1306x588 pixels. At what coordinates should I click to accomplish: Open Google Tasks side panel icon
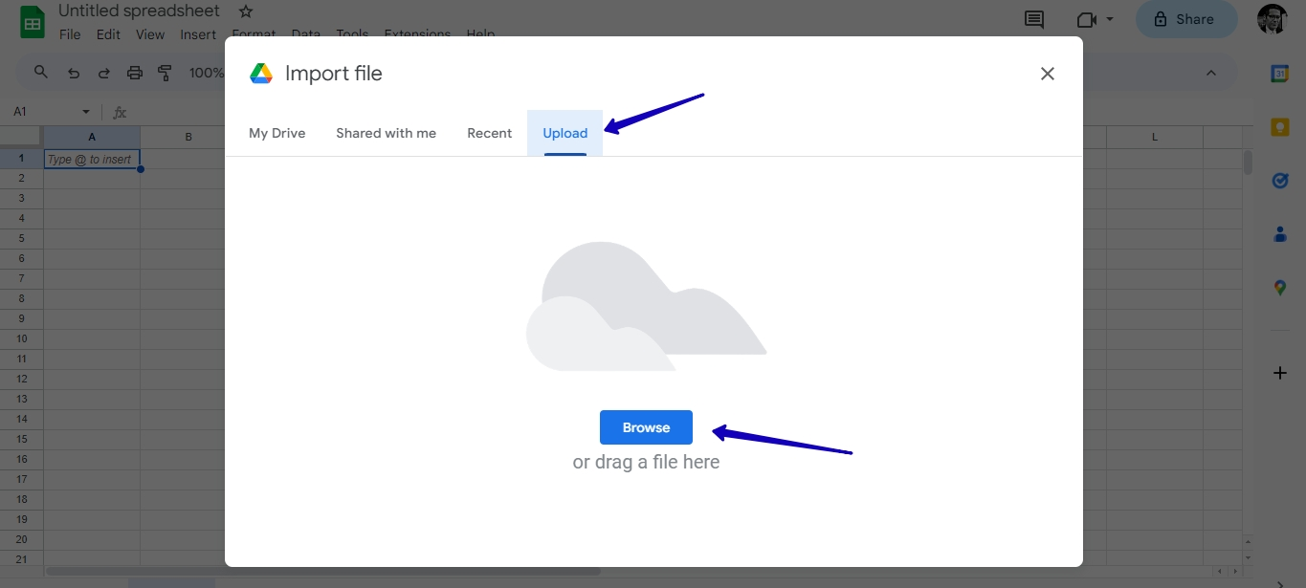point(1279,181)
